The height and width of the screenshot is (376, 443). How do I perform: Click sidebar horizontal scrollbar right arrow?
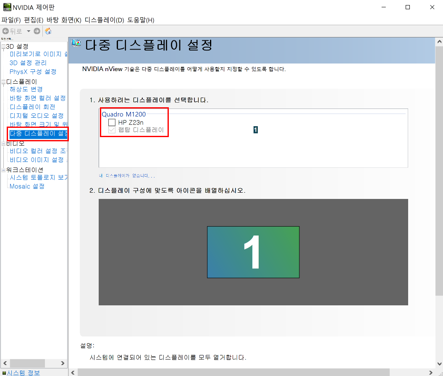click(63, 363)
